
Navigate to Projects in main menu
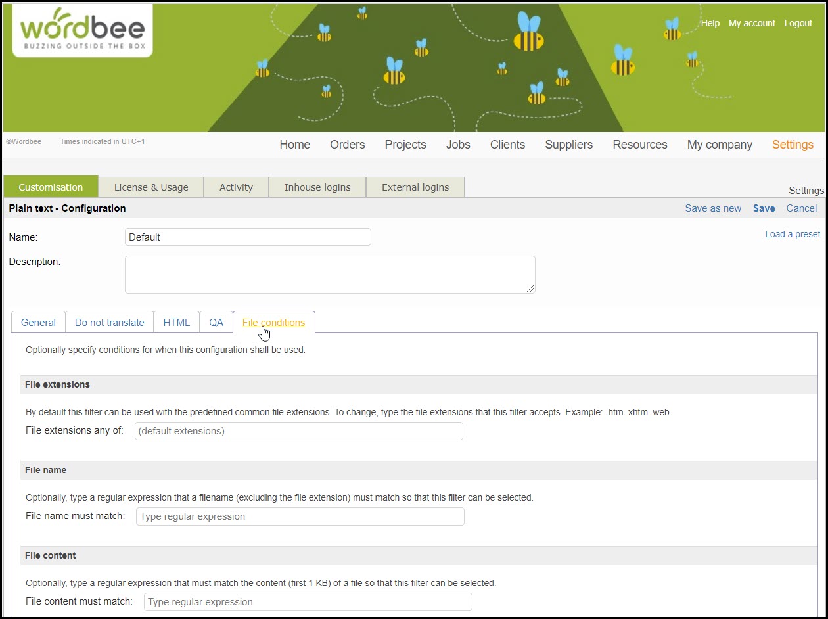pos(405,145)
